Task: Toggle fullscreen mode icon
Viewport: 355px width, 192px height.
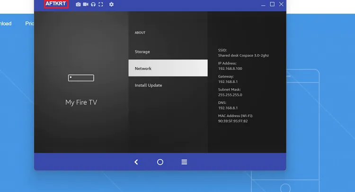Action: [x=101, y=4]
